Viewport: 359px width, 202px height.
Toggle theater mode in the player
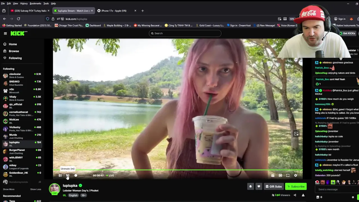coord(280,175)
